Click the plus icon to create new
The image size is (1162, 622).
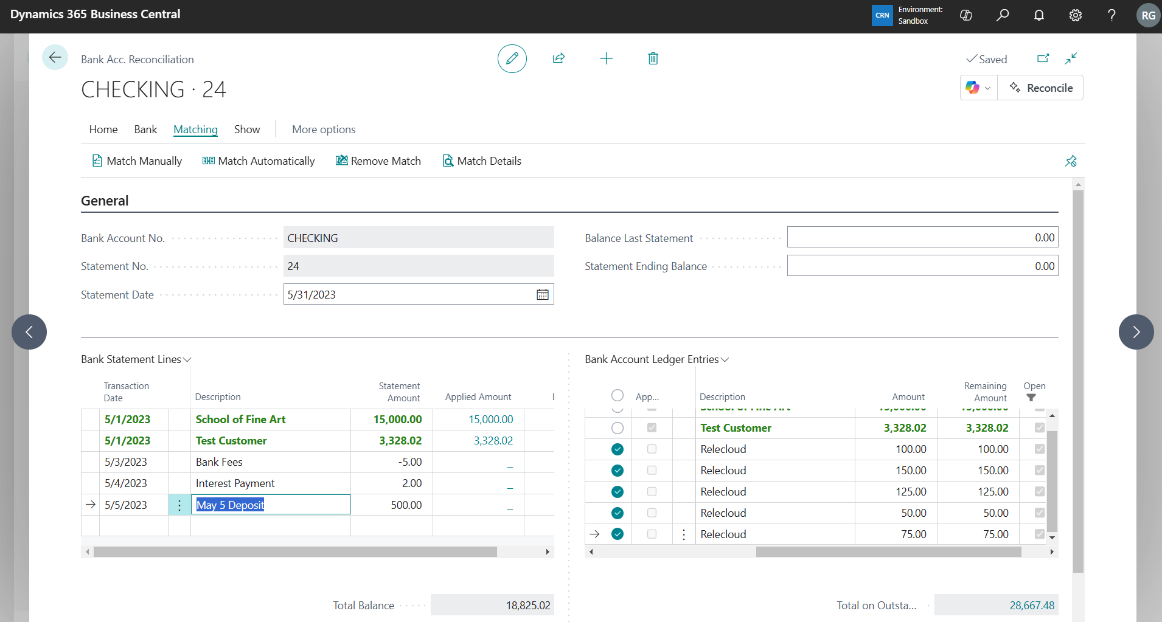[x=606, y=58]
